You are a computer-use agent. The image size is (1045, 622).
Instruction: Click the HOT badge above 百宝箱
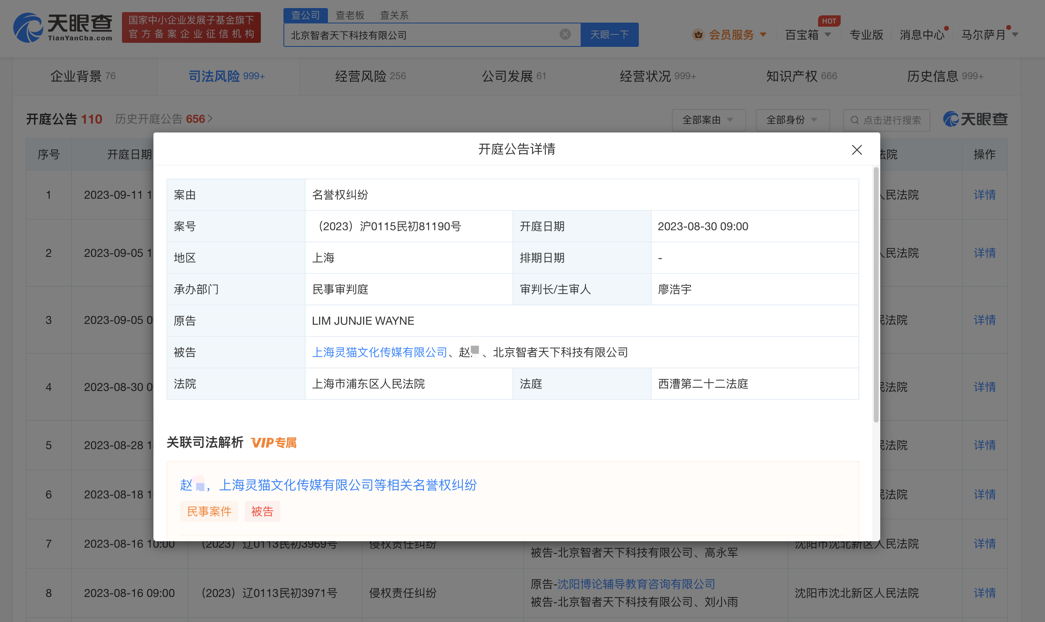829,21
